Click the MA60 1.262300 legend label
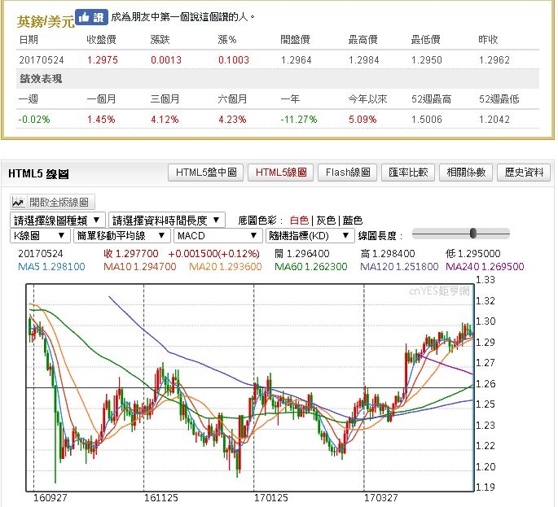This screenshot has width=558, height=507. pos(311,267)
